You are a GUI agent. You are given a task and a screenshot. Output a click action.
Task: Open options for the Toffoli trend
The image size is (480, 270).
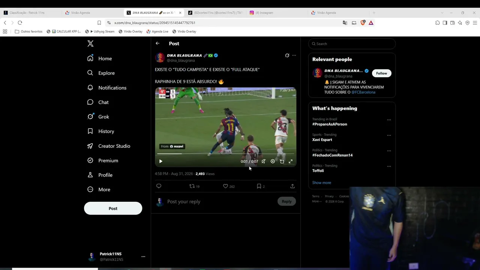tap(389, 166)
